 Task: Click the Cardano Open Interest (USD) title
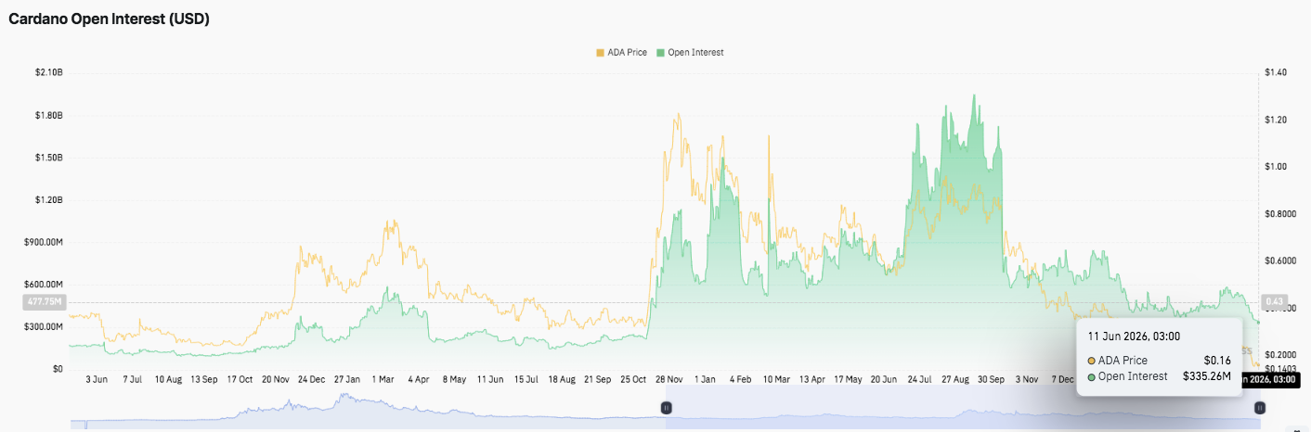(x=110, y=19)
